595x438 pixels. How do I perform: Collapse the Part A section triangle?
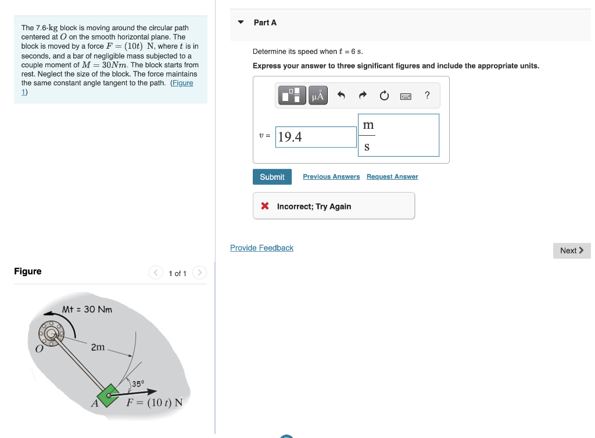click(x=240, y=22)
